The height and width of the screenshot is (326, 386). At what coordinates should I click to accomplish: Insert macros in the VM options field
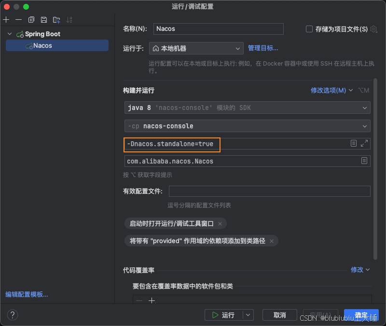(x=354, y=143)
